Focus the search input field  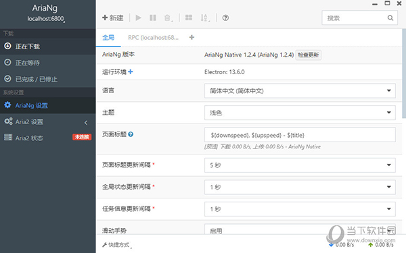pos(359,18)
